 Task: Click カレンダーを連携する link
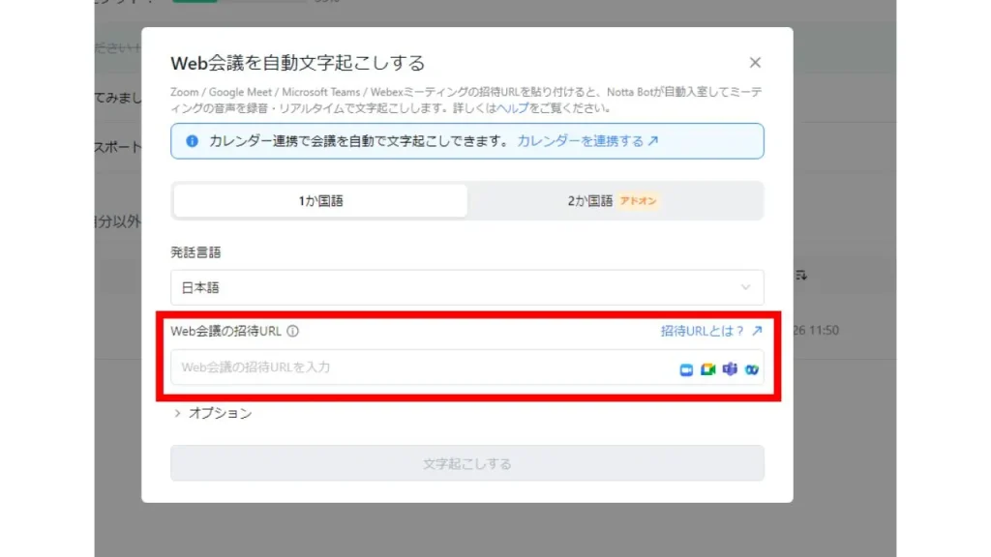tap(587, 141)
